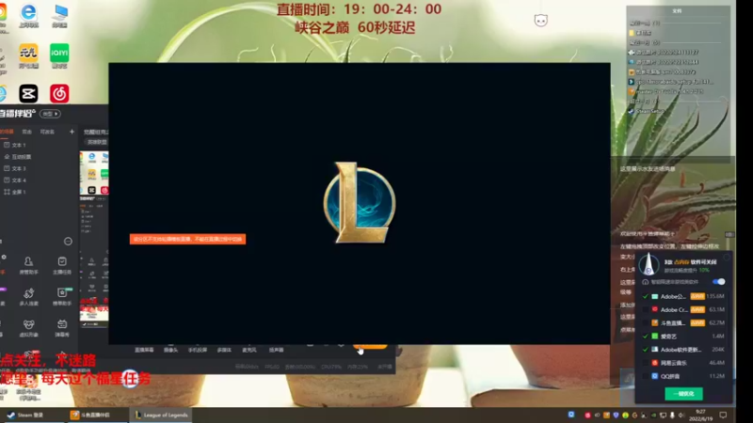This screenshot has width=753, height=423.
Task: Uncheck the 爱奇艺 1.4M entry
Action: (646, 337)
